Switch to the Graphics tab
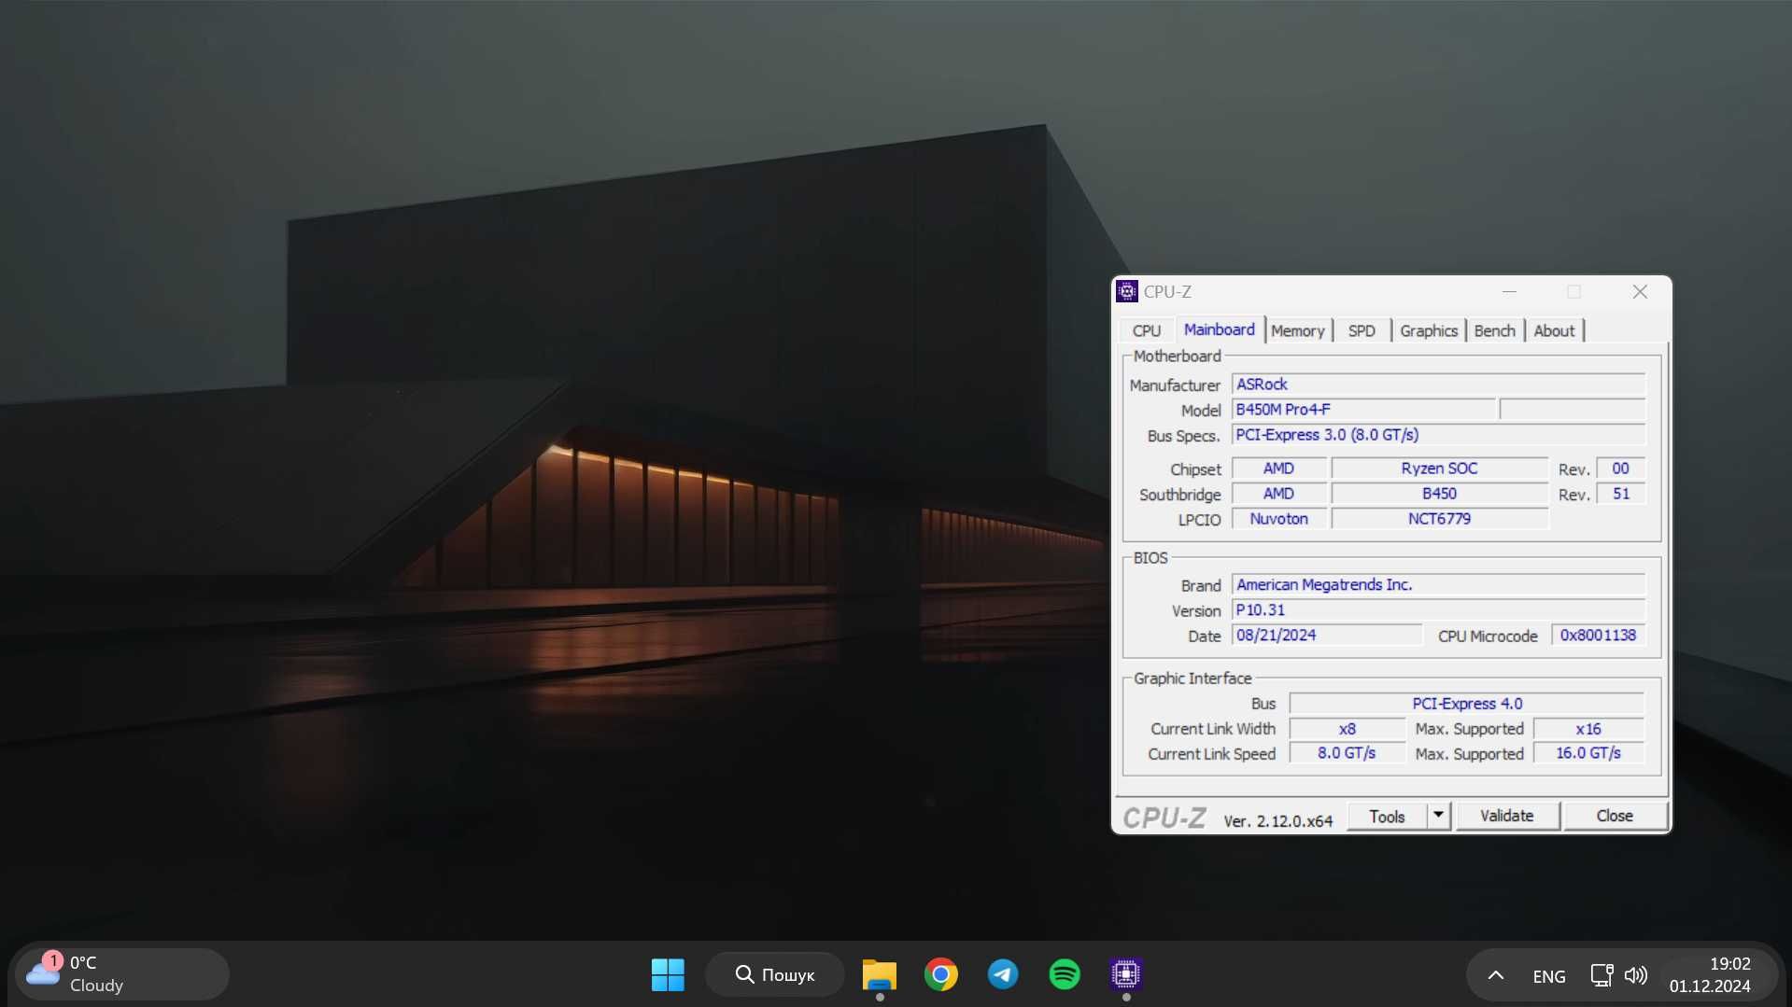 [x=1428, y=330]
